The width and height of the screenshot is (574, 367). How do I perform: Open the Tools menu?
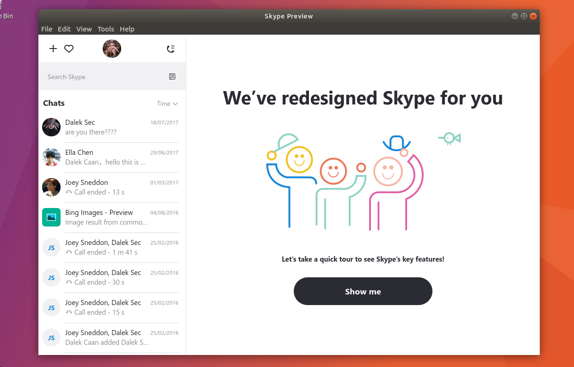point(105,29)
